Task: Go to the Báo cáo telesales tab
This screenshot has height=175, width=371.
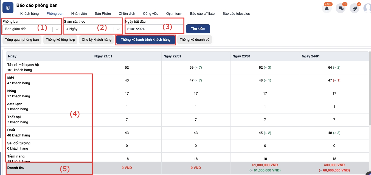Action: click(x=236, y=14)
